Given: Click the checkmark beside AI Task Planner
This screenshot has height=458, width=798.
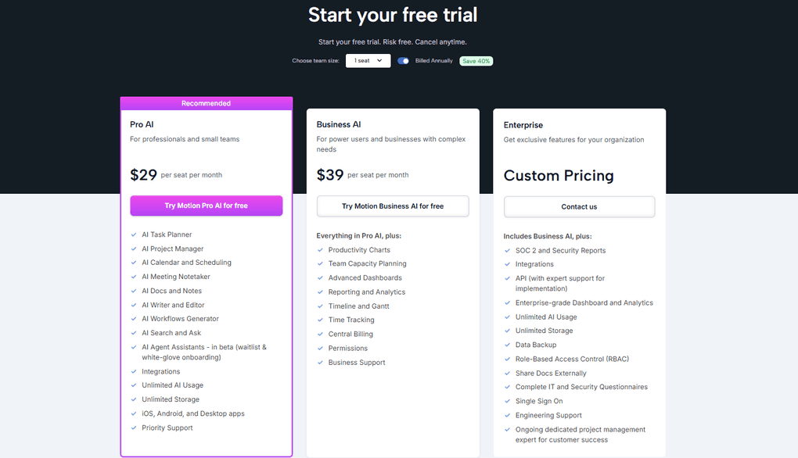Looking at the screenshot, I should click(x=132, y=234).
